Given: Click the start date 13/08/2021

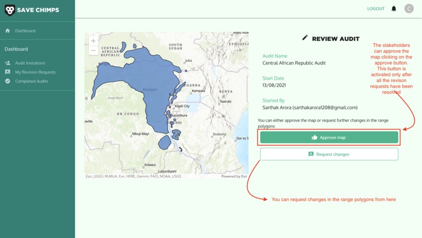Looking at the screenshot, I should pyautogui.click(x=274, y=85).
